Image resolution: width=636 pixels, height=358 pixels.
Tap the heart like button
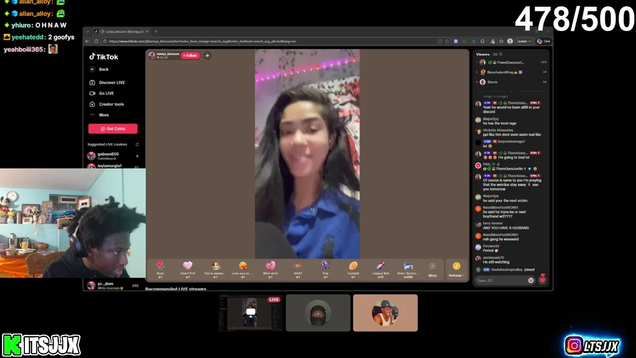[x=543, y=279]
